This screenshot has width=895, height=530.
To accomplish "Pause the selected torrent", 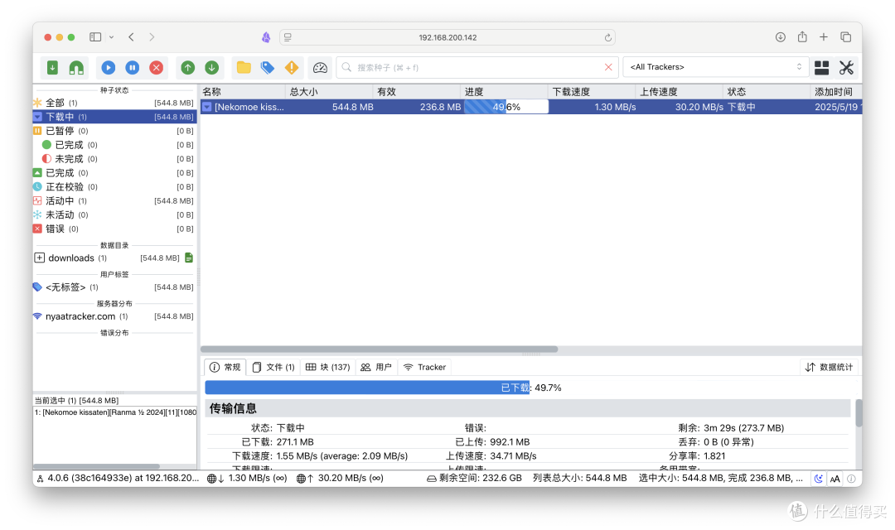I will click(x=132, y=67).
